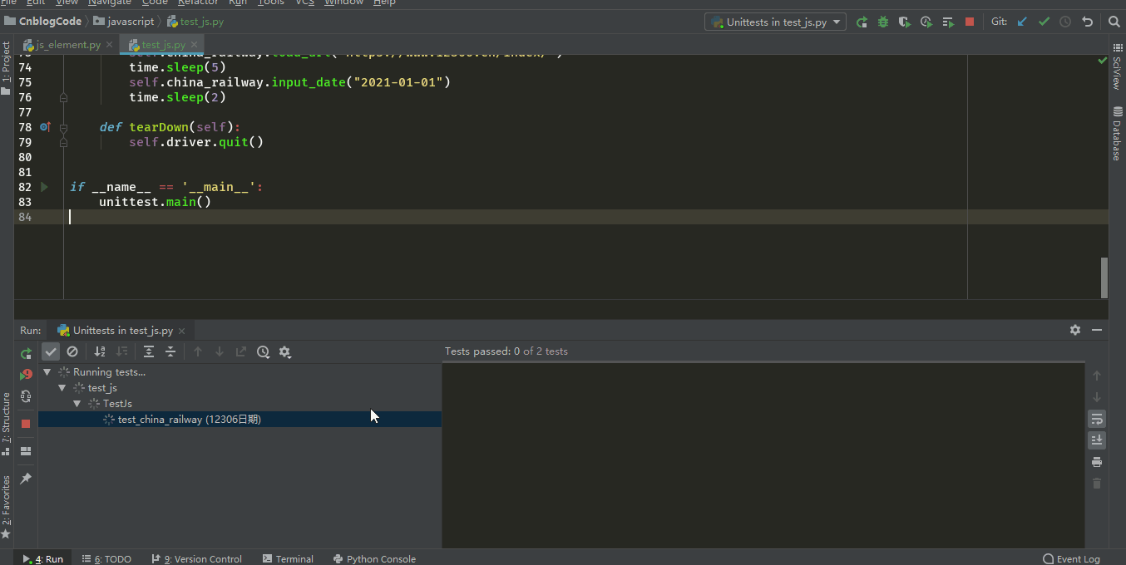Click the Git commit checkmark

click(x=1044, y=22)
